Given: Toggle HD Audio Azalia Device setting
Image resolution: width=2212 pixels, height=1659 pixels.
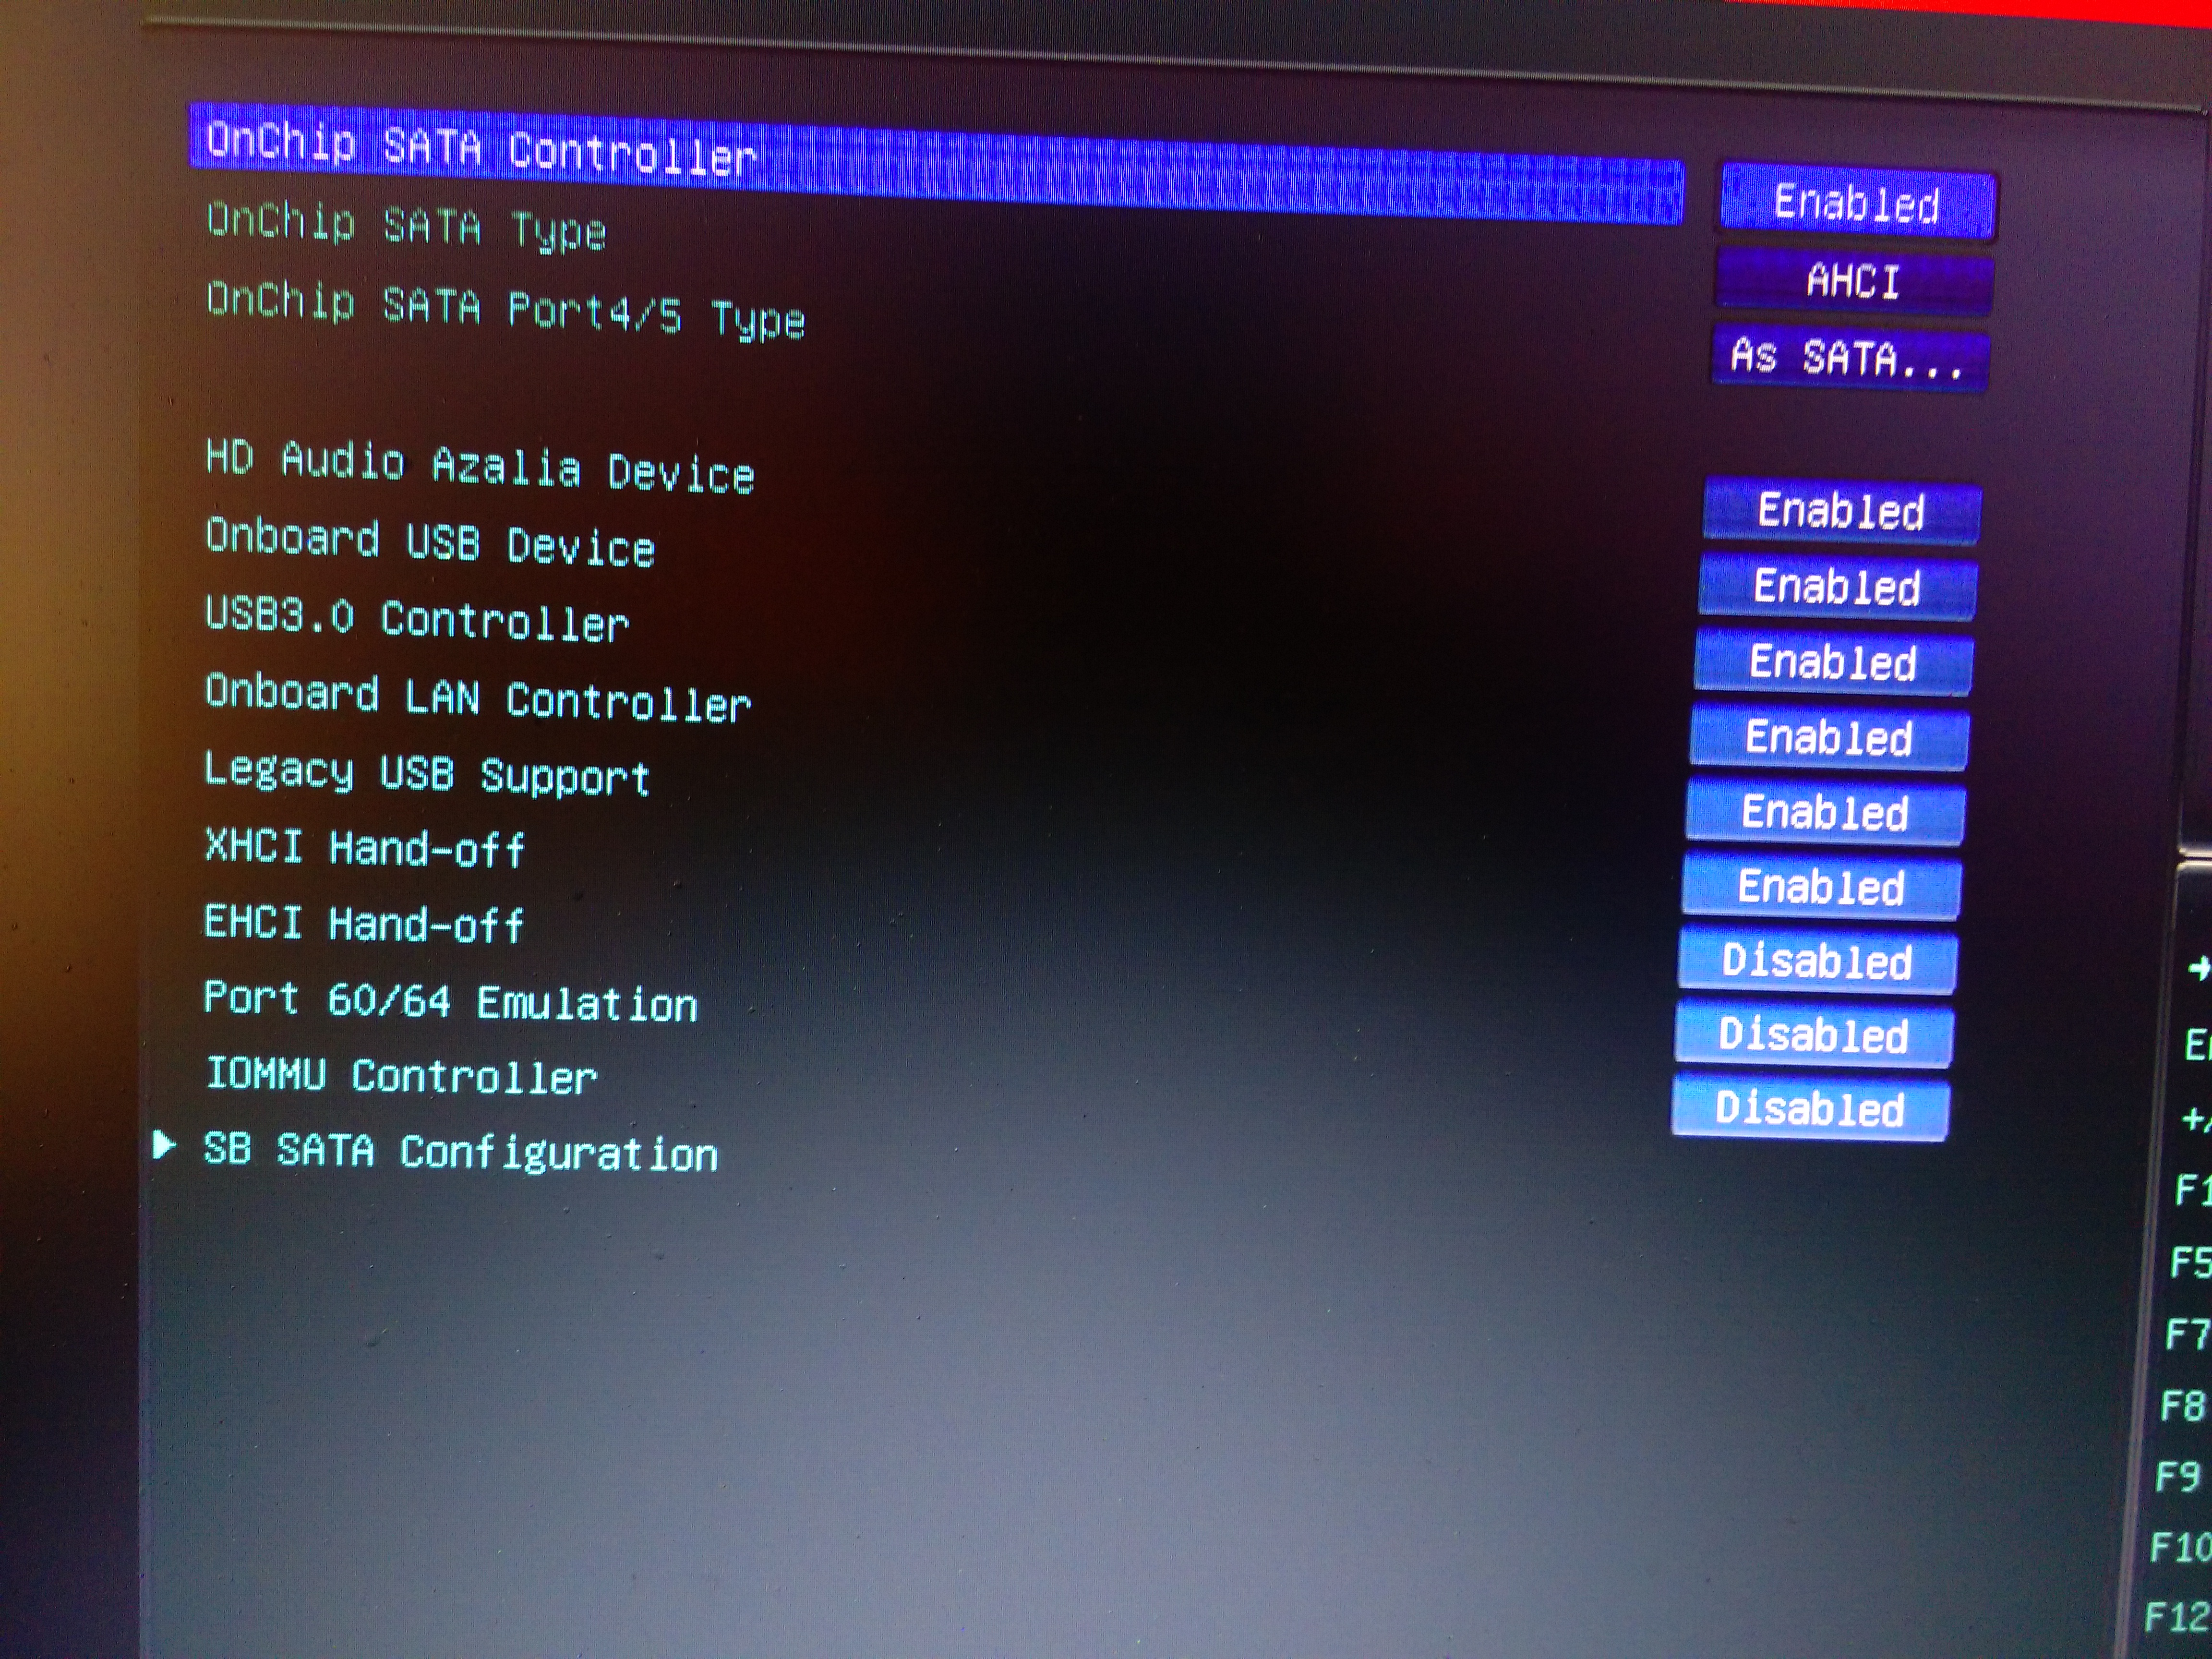Looking at the screenshot, I should 1841,511.
